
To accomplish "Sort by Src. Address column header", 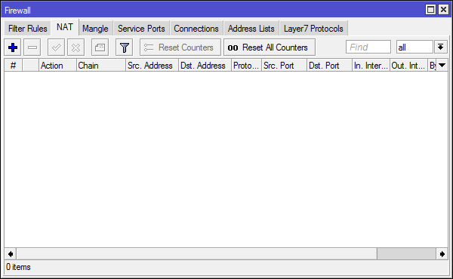I will (152, 66).
